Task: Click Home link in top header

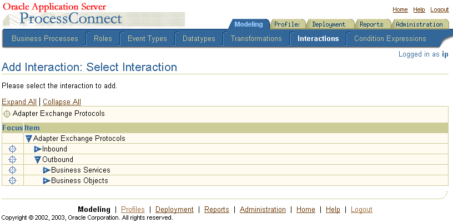Action: (x=400, y=9)
